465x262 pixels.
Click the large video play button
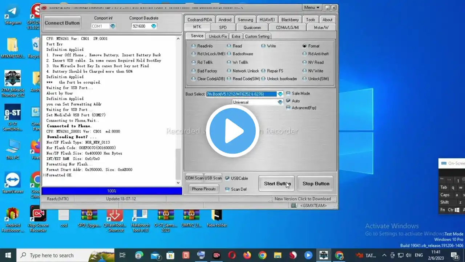(232, 131)
